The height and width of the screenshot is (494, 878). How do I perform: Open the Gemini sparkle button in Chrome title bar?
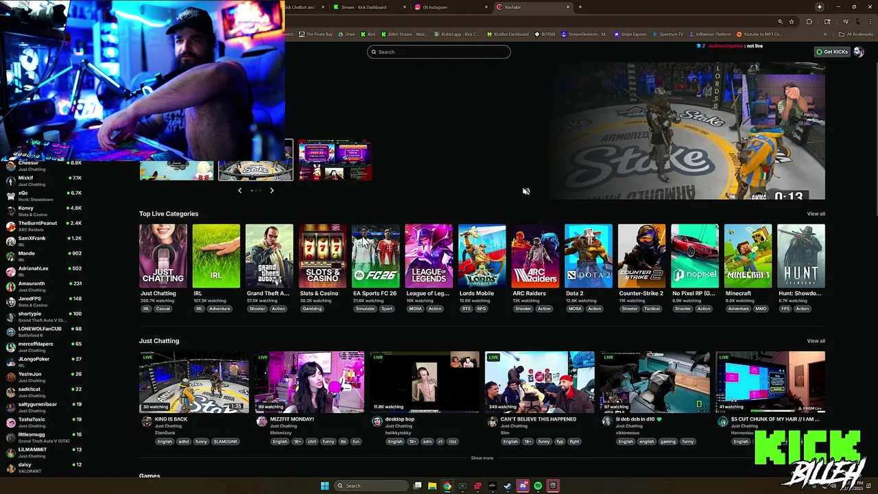tap(819, 7)
